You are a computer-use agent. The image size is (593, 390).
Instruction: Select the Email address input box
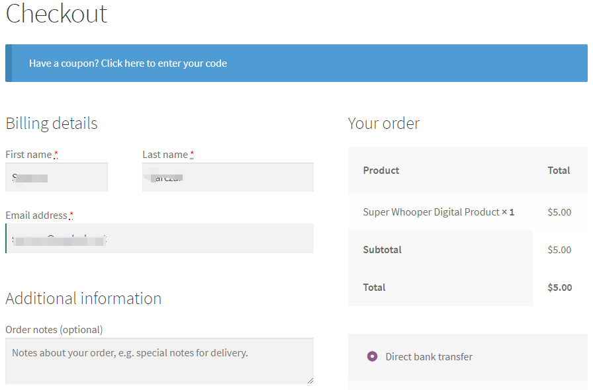pos(160,239)
